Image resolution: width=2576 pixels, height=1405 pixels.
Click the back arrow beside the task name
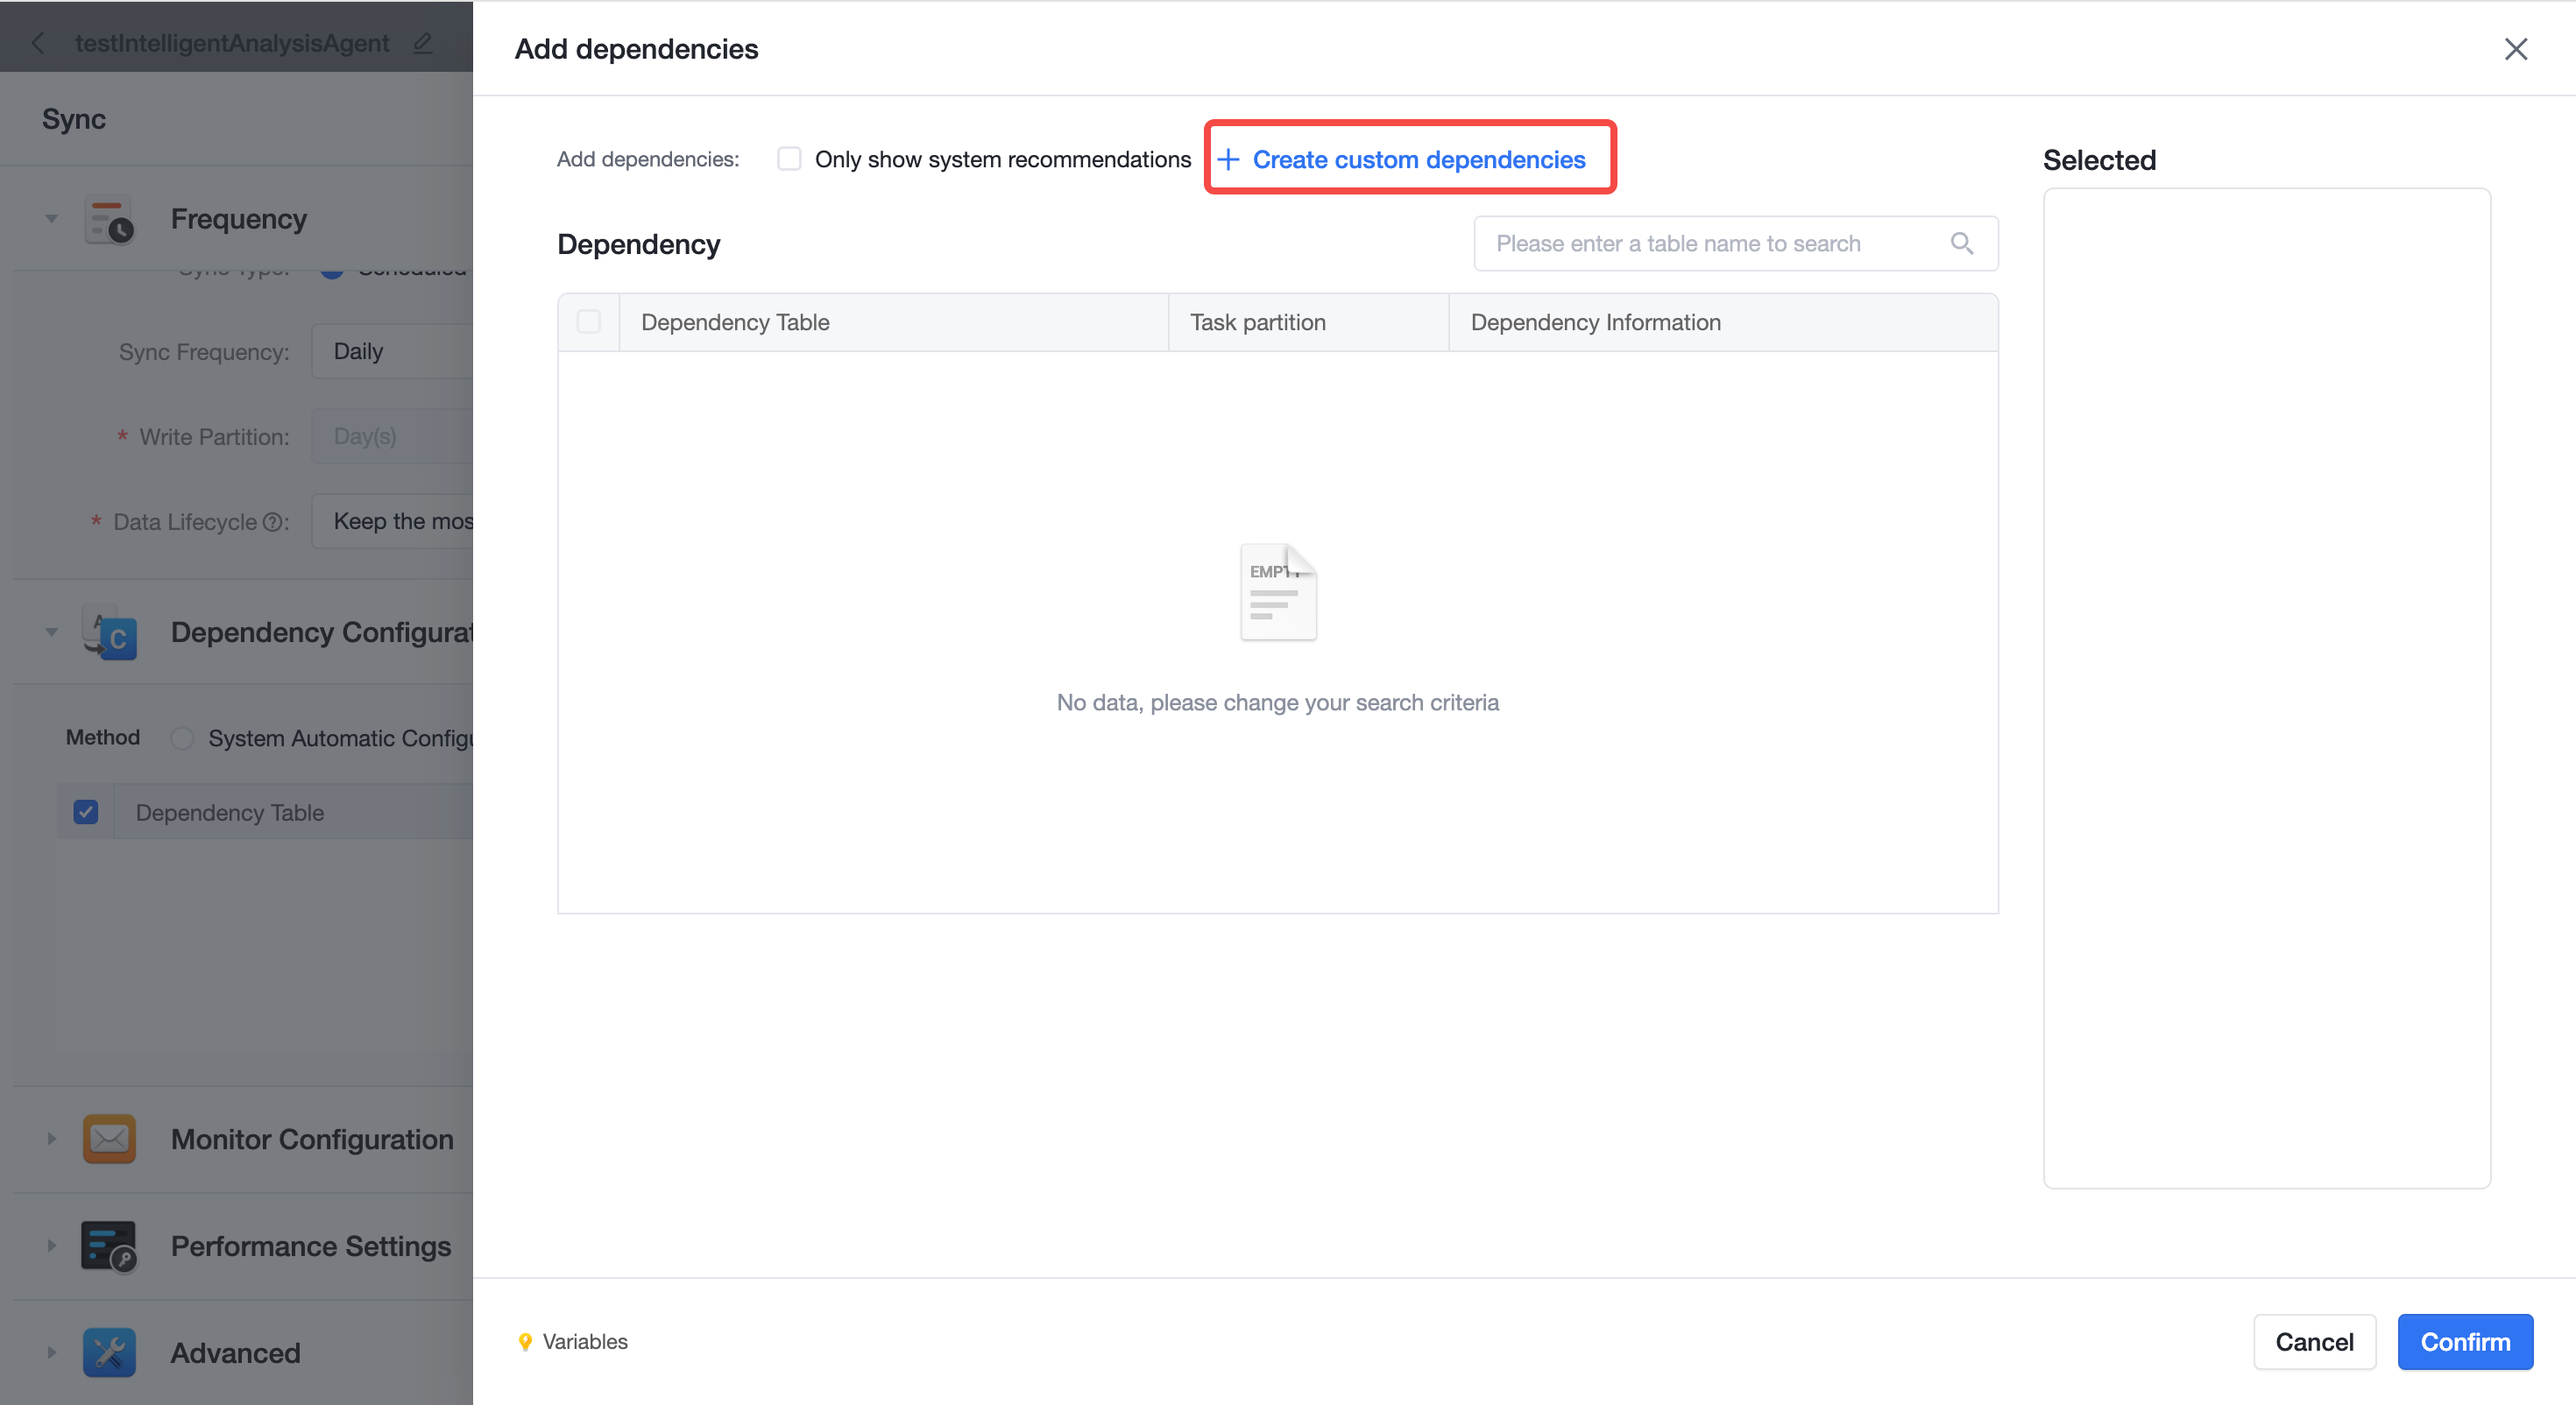coord(38,43)
